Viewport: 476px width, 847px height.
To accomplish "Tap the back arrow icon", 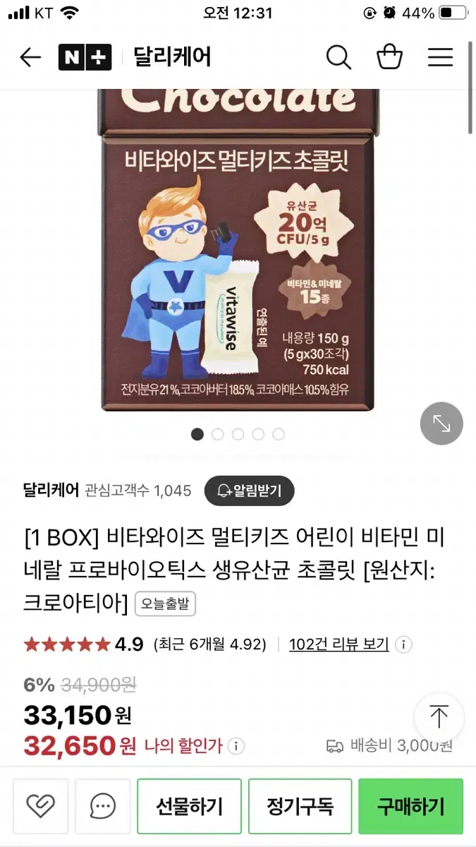I will point(30,57).
